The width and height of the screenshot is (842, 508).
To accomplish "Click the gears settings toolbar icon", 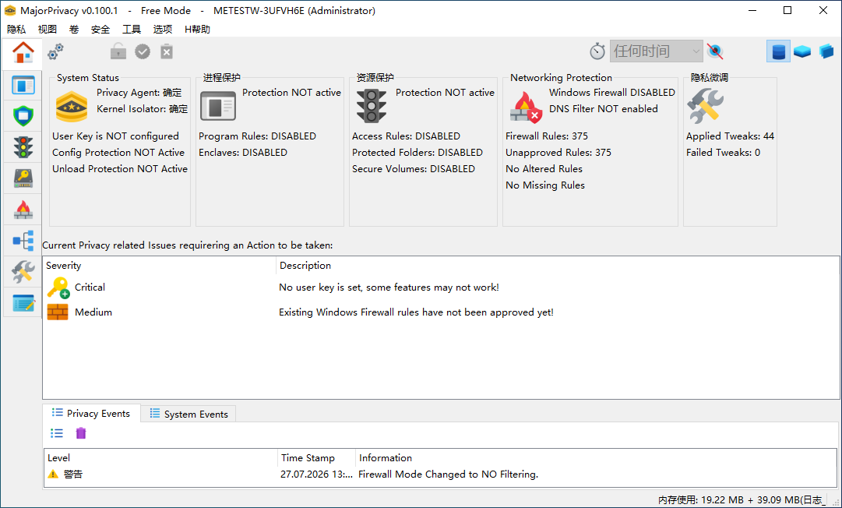I will coord(55,51).
